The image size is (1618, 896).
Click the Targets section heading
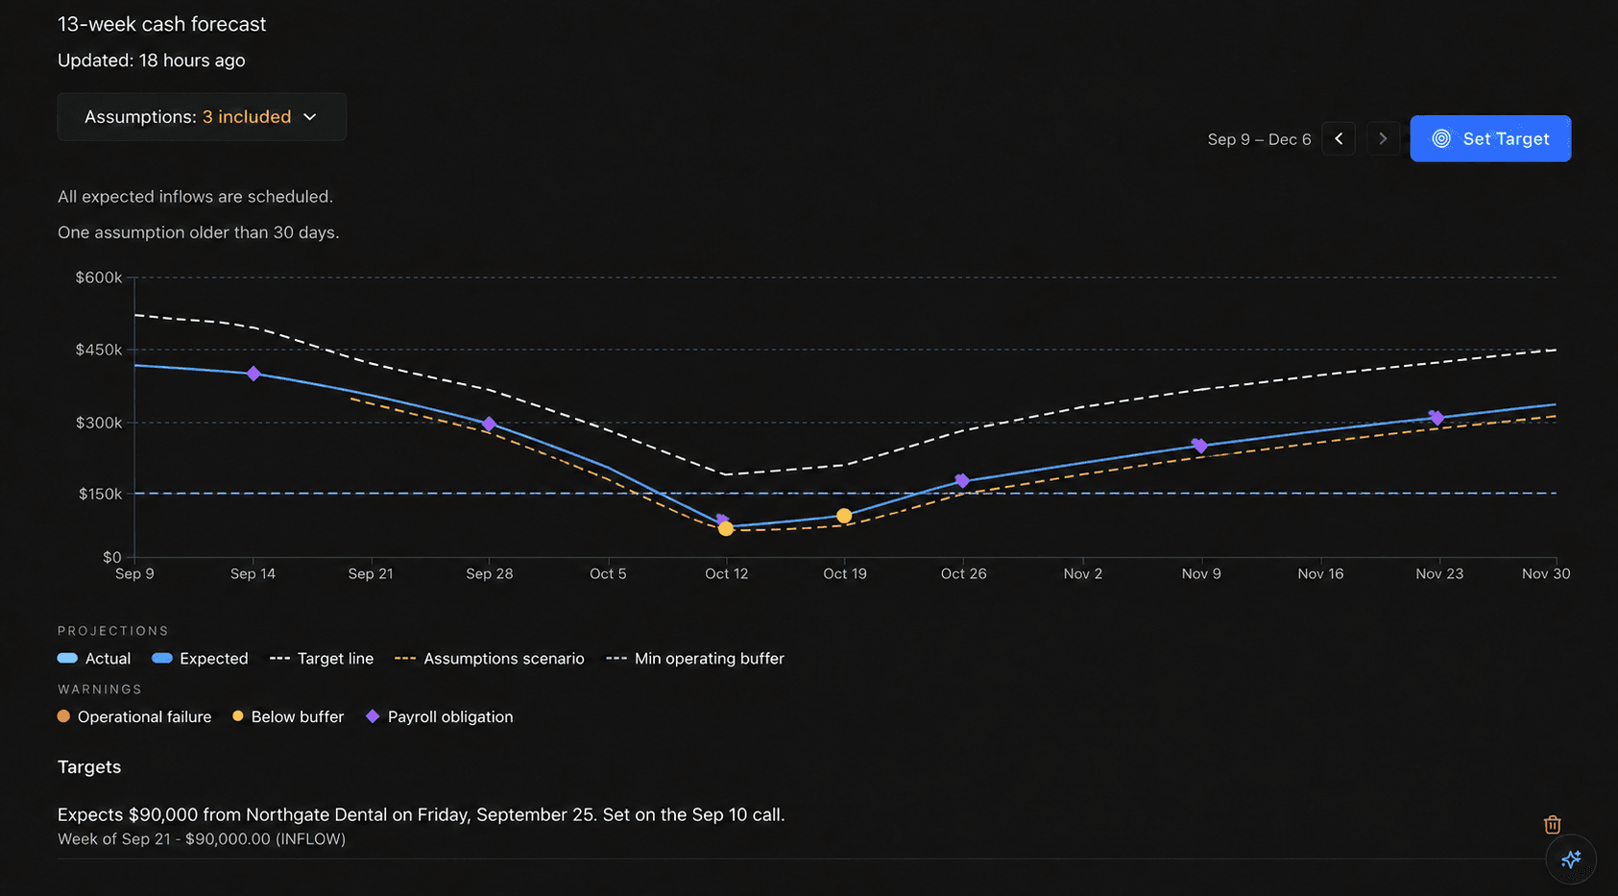89,767
